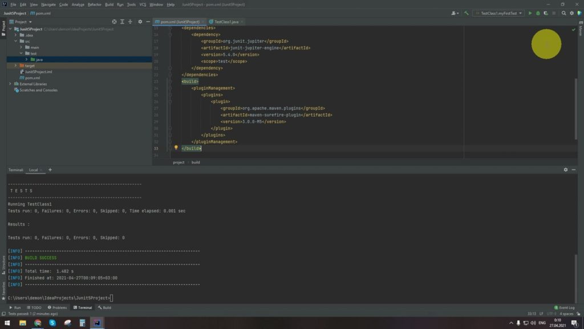Click the build breadcrumb in editor
Viewport: 584px width, 329px height.
pyautogui.click(x=196, y=162)
